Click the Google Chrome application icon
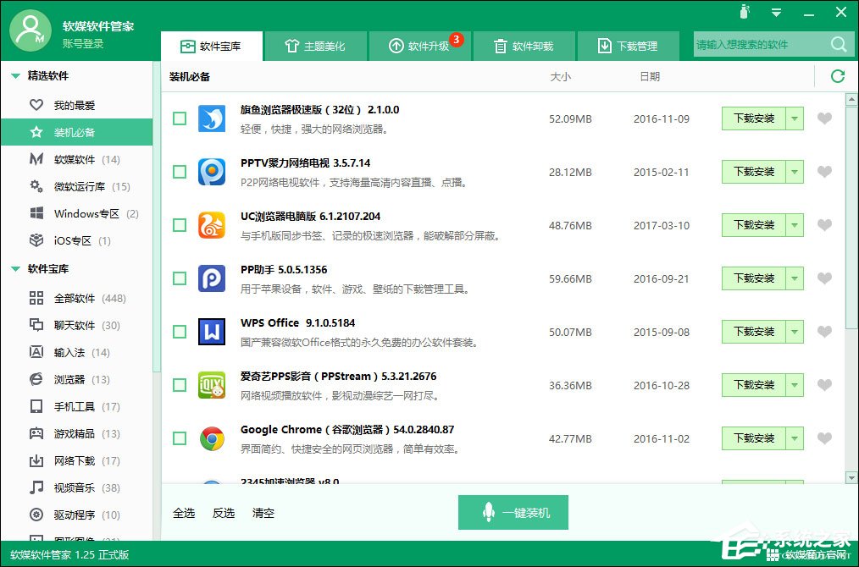Screen dimensions: 859x567 click(x=211, y=438)
